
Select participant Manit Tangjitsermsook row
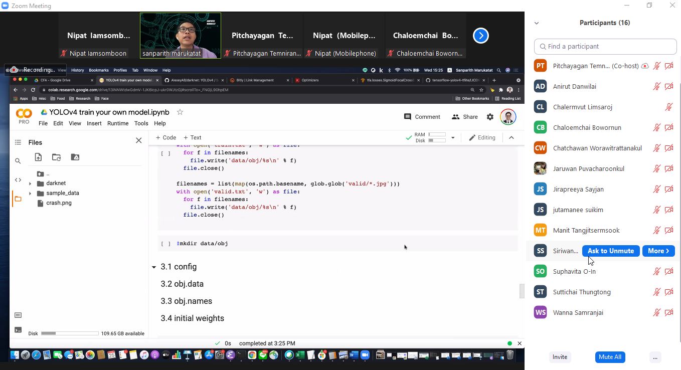pyautogui.click(x=604, y=230)
